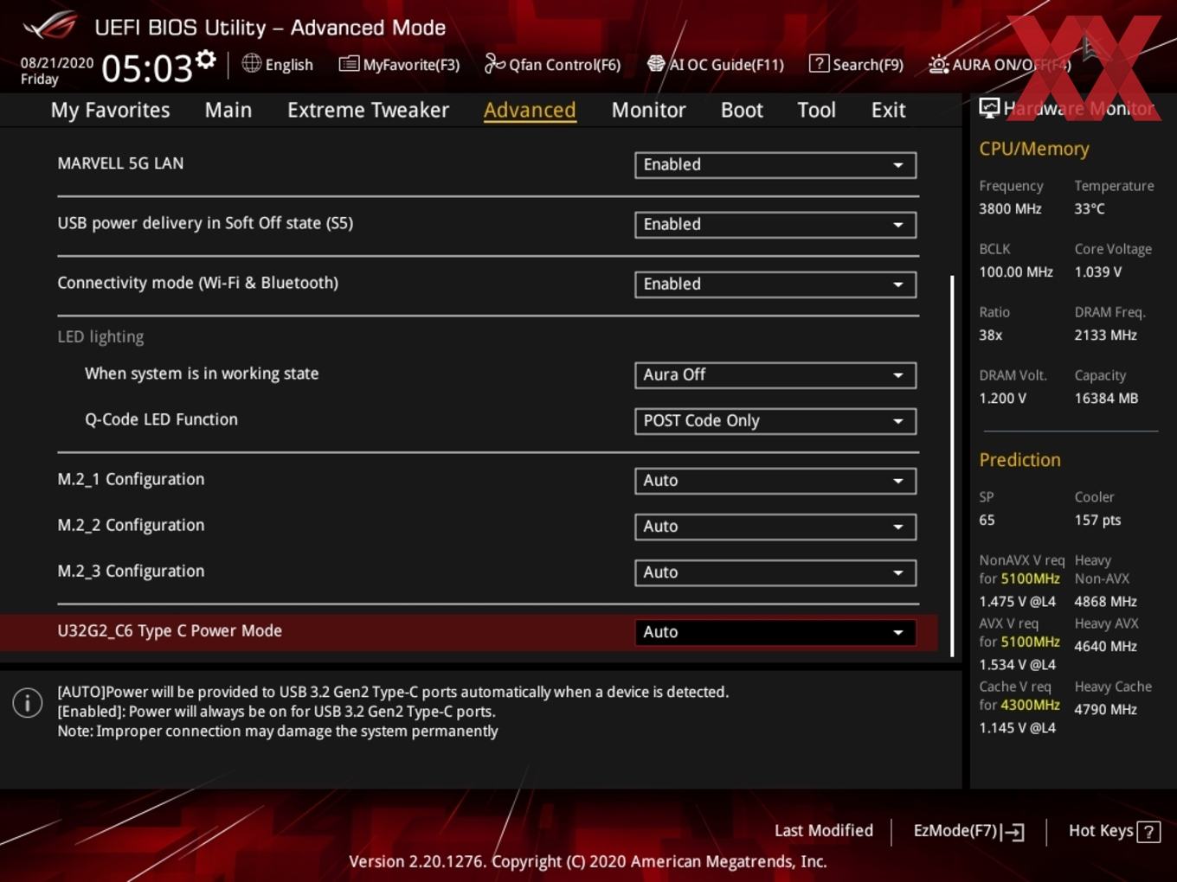Open the Tool tab

point(816,110)
